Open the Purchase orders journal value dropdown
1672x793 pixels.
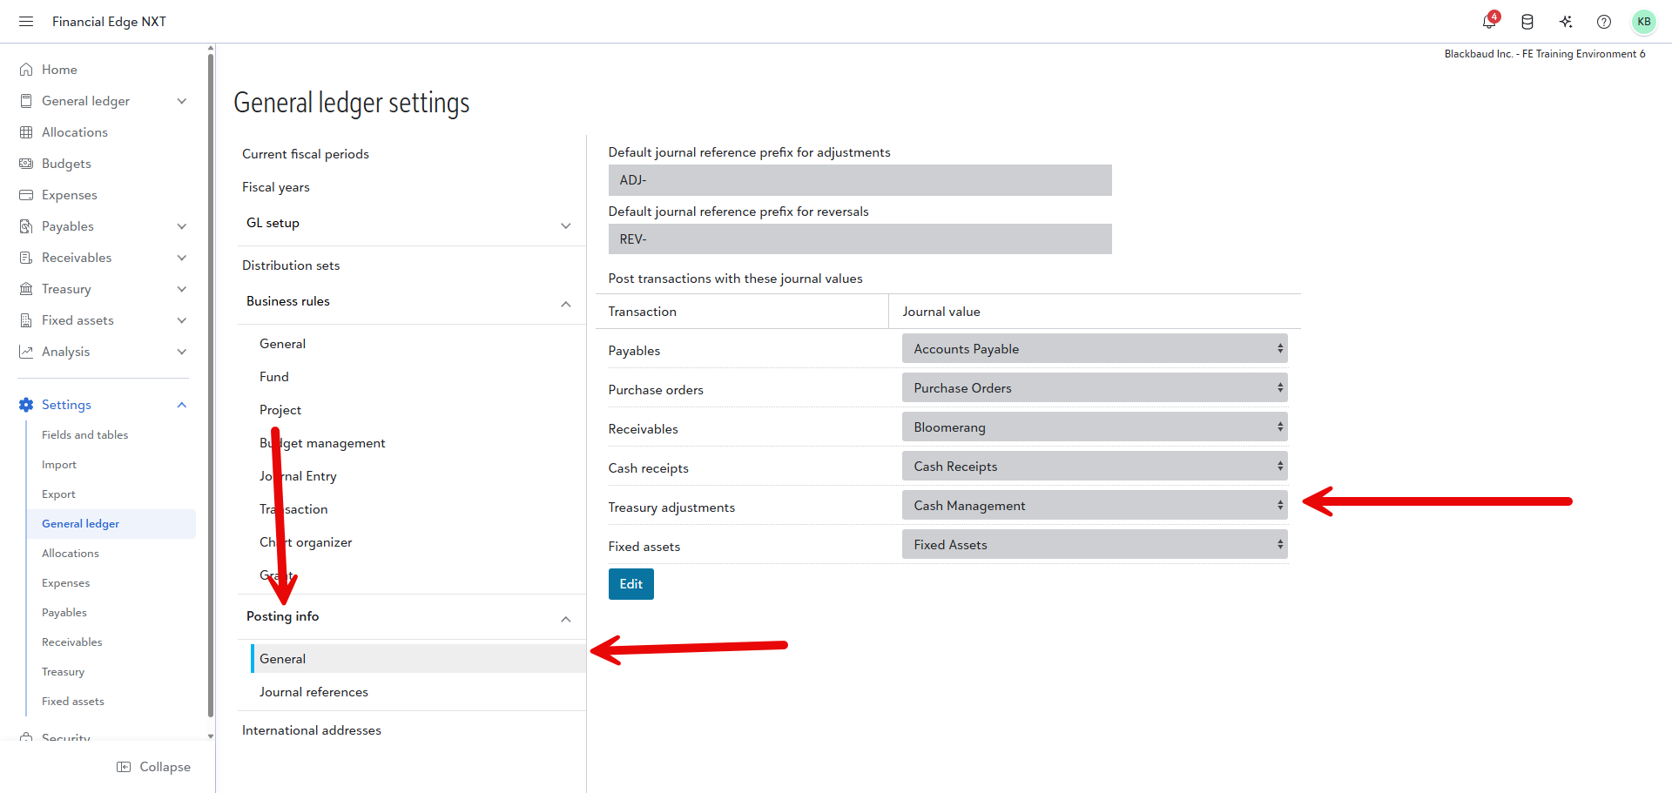(x=1095, y=387)
